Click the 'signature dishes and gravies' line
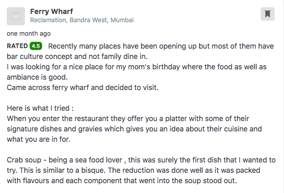284x193 pixels. 134,129
